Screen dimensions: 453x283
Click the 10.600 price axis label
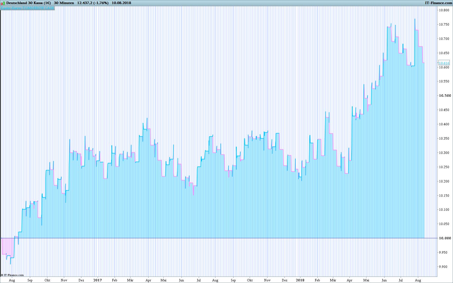444,67
